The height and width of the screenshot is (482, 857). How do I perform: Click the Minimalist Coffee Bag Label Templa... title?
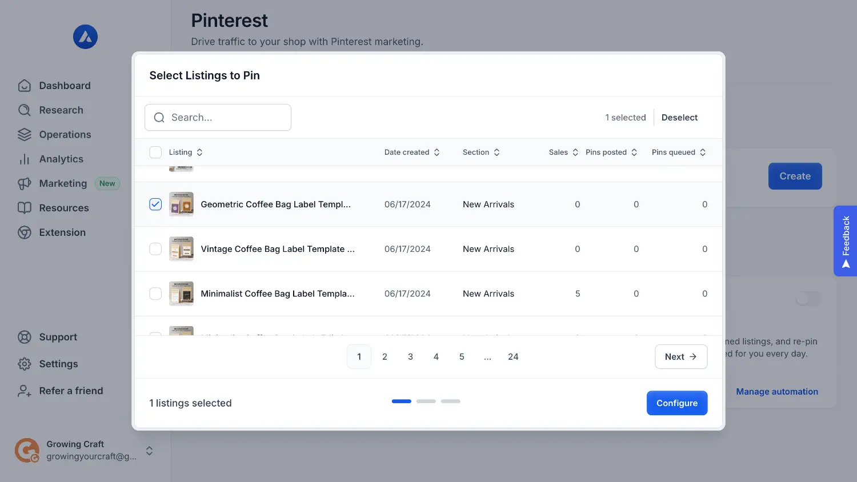278,294
